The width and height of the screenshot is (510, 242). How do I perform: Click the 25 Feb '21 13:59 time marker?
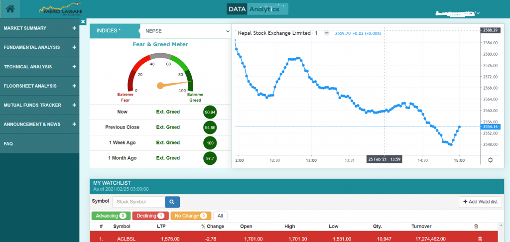pos(384,160)
